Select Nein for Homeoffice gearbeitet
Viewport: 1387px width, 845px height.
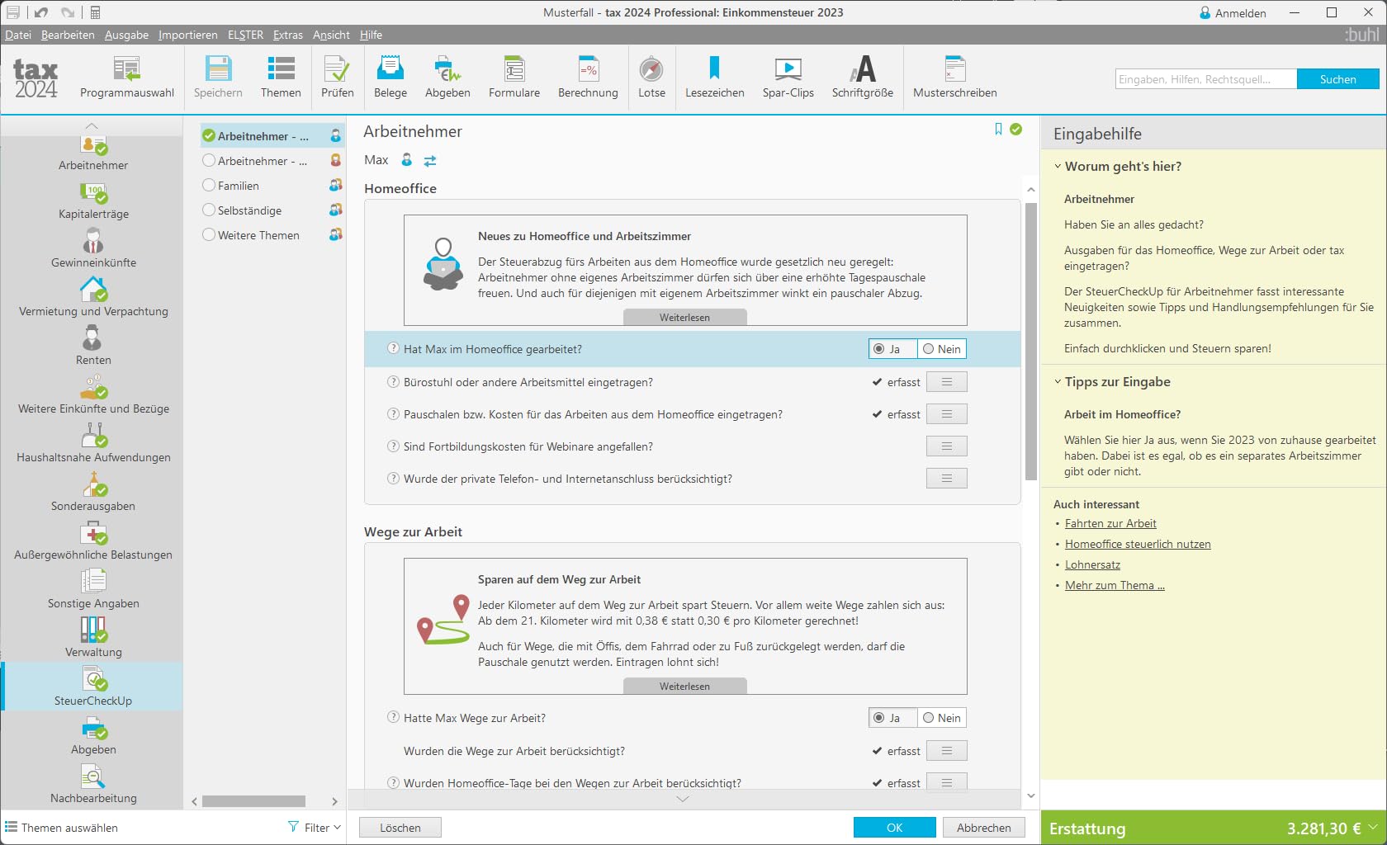coord(941,349)
